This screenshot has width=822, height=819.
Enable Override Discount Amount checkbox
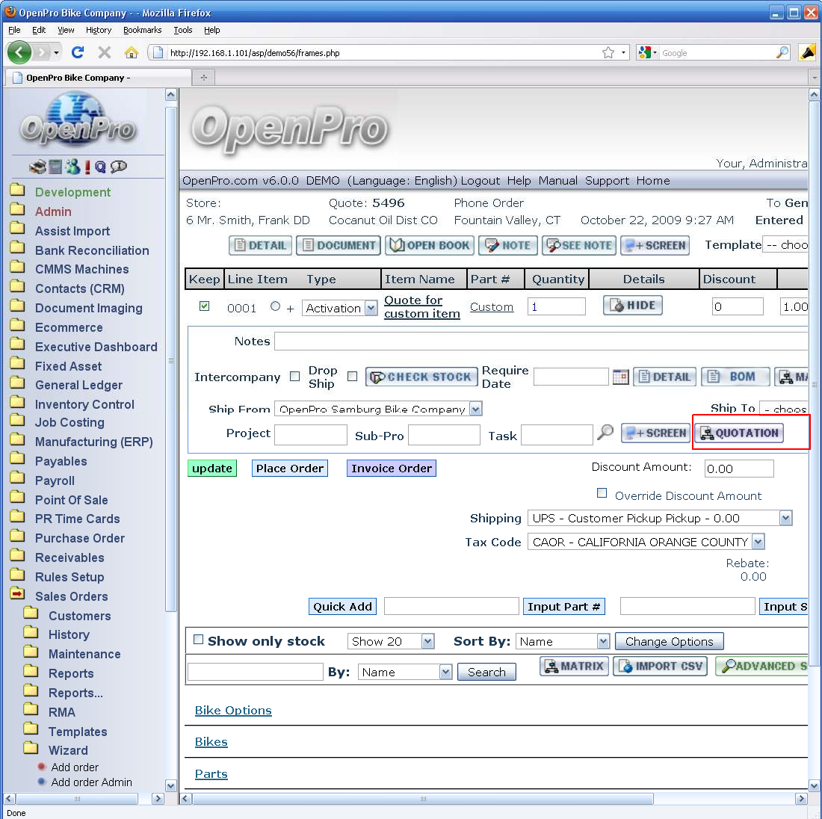602,493
